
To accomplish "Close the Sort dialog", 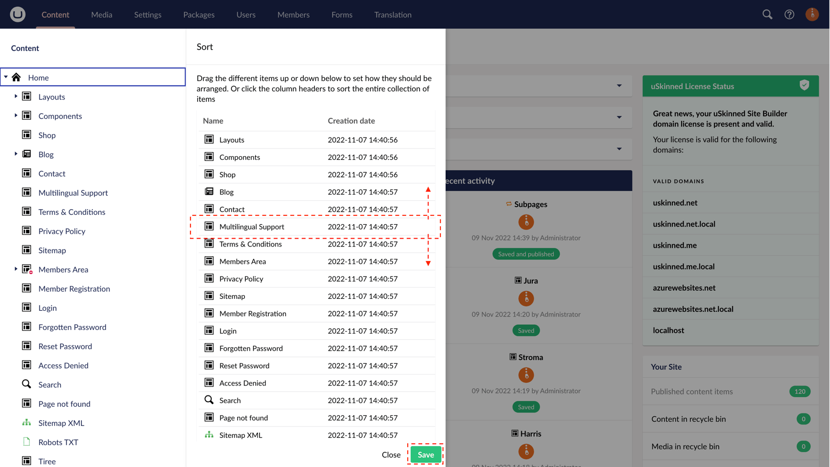I will (391, 455).
